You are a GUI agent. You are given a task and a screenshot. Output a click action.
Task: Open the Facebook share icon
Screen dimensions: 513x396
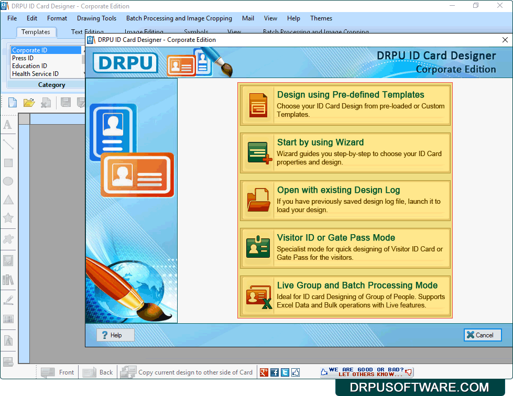click(275, 372)
